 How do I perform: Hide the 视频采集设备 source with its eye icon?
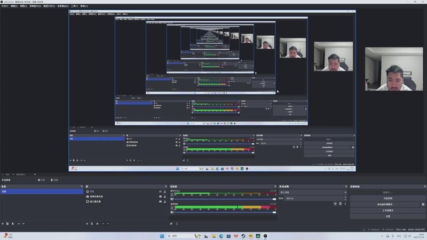161,196
